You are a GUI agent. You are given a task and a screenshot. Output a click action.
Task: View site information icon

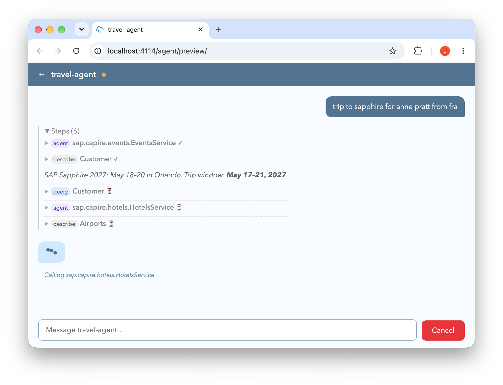coord(98,51)
